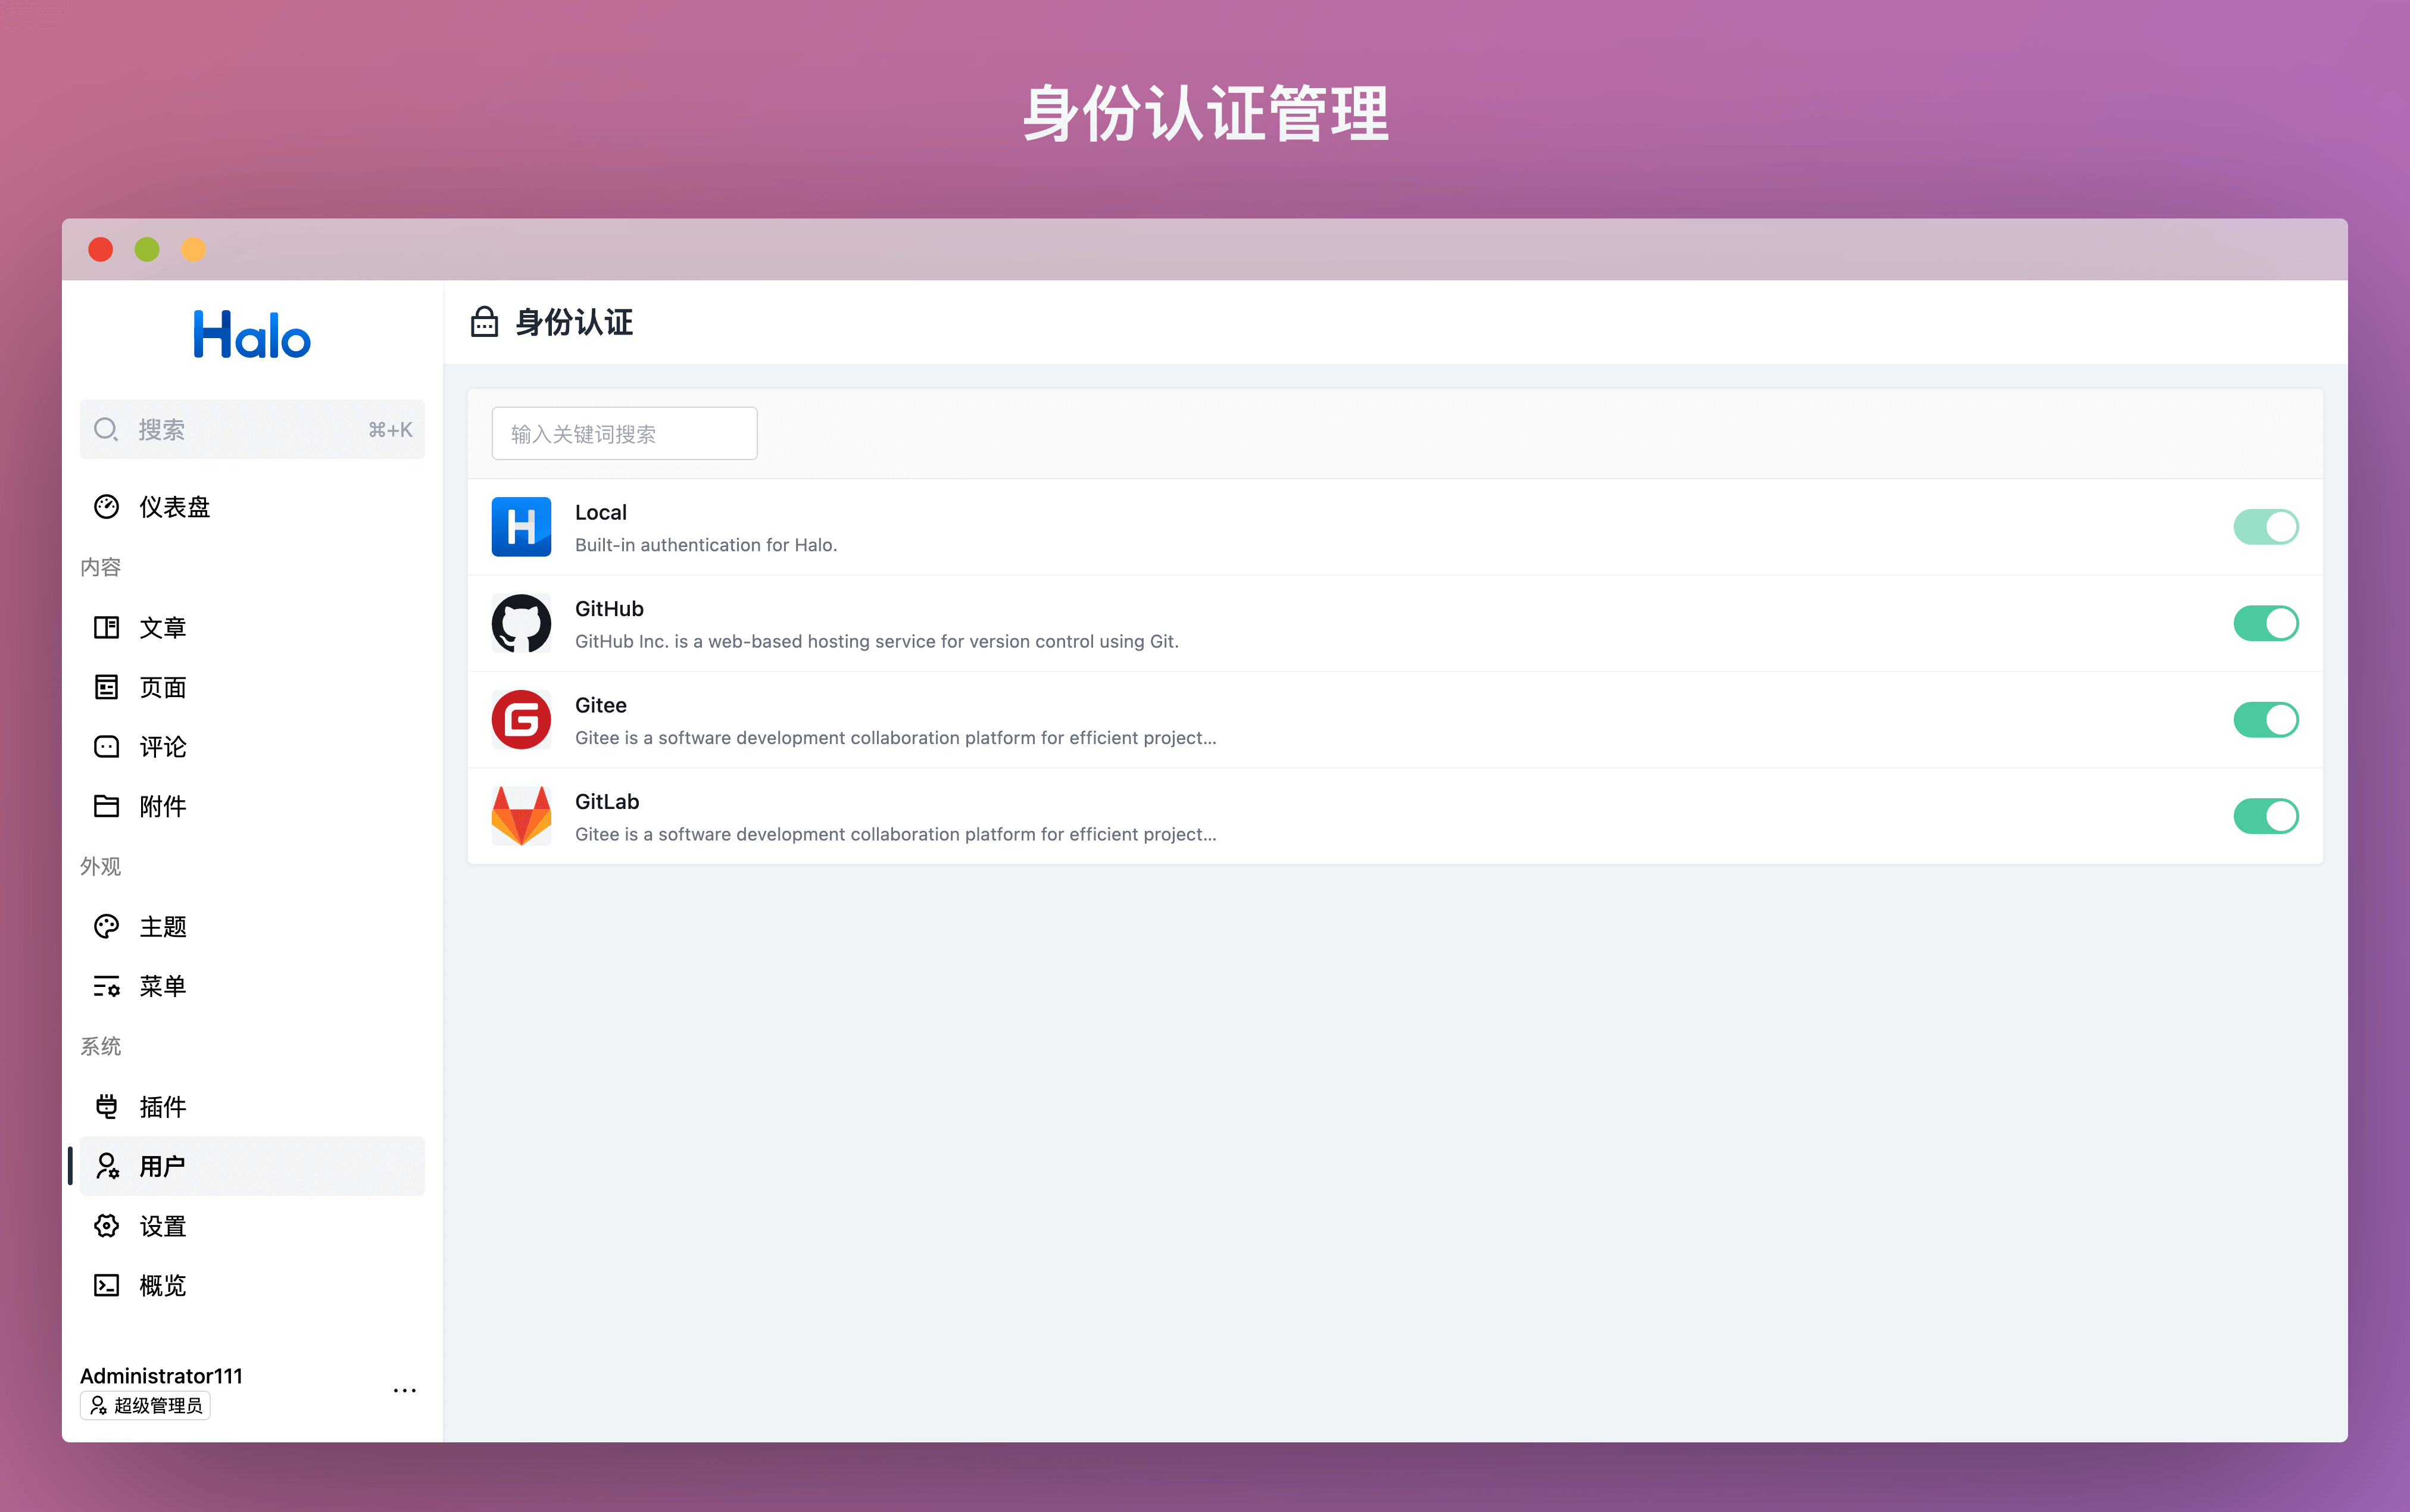Image resolution: width=2410 pixels, height=1512 pixels.
Task: Select the Pages (页面) menu item
Action: tap(163, 687)
